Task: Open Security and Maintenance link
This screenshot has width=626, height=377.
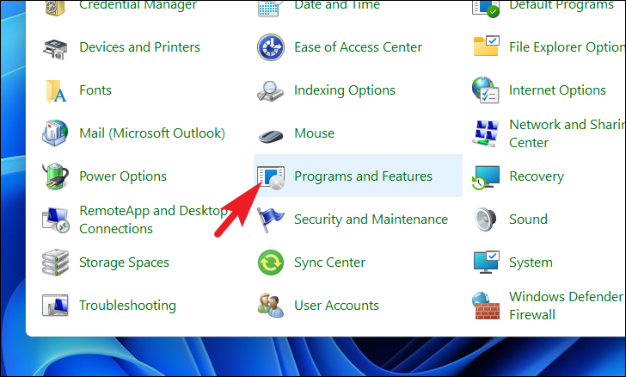Action: coord(371,219)
